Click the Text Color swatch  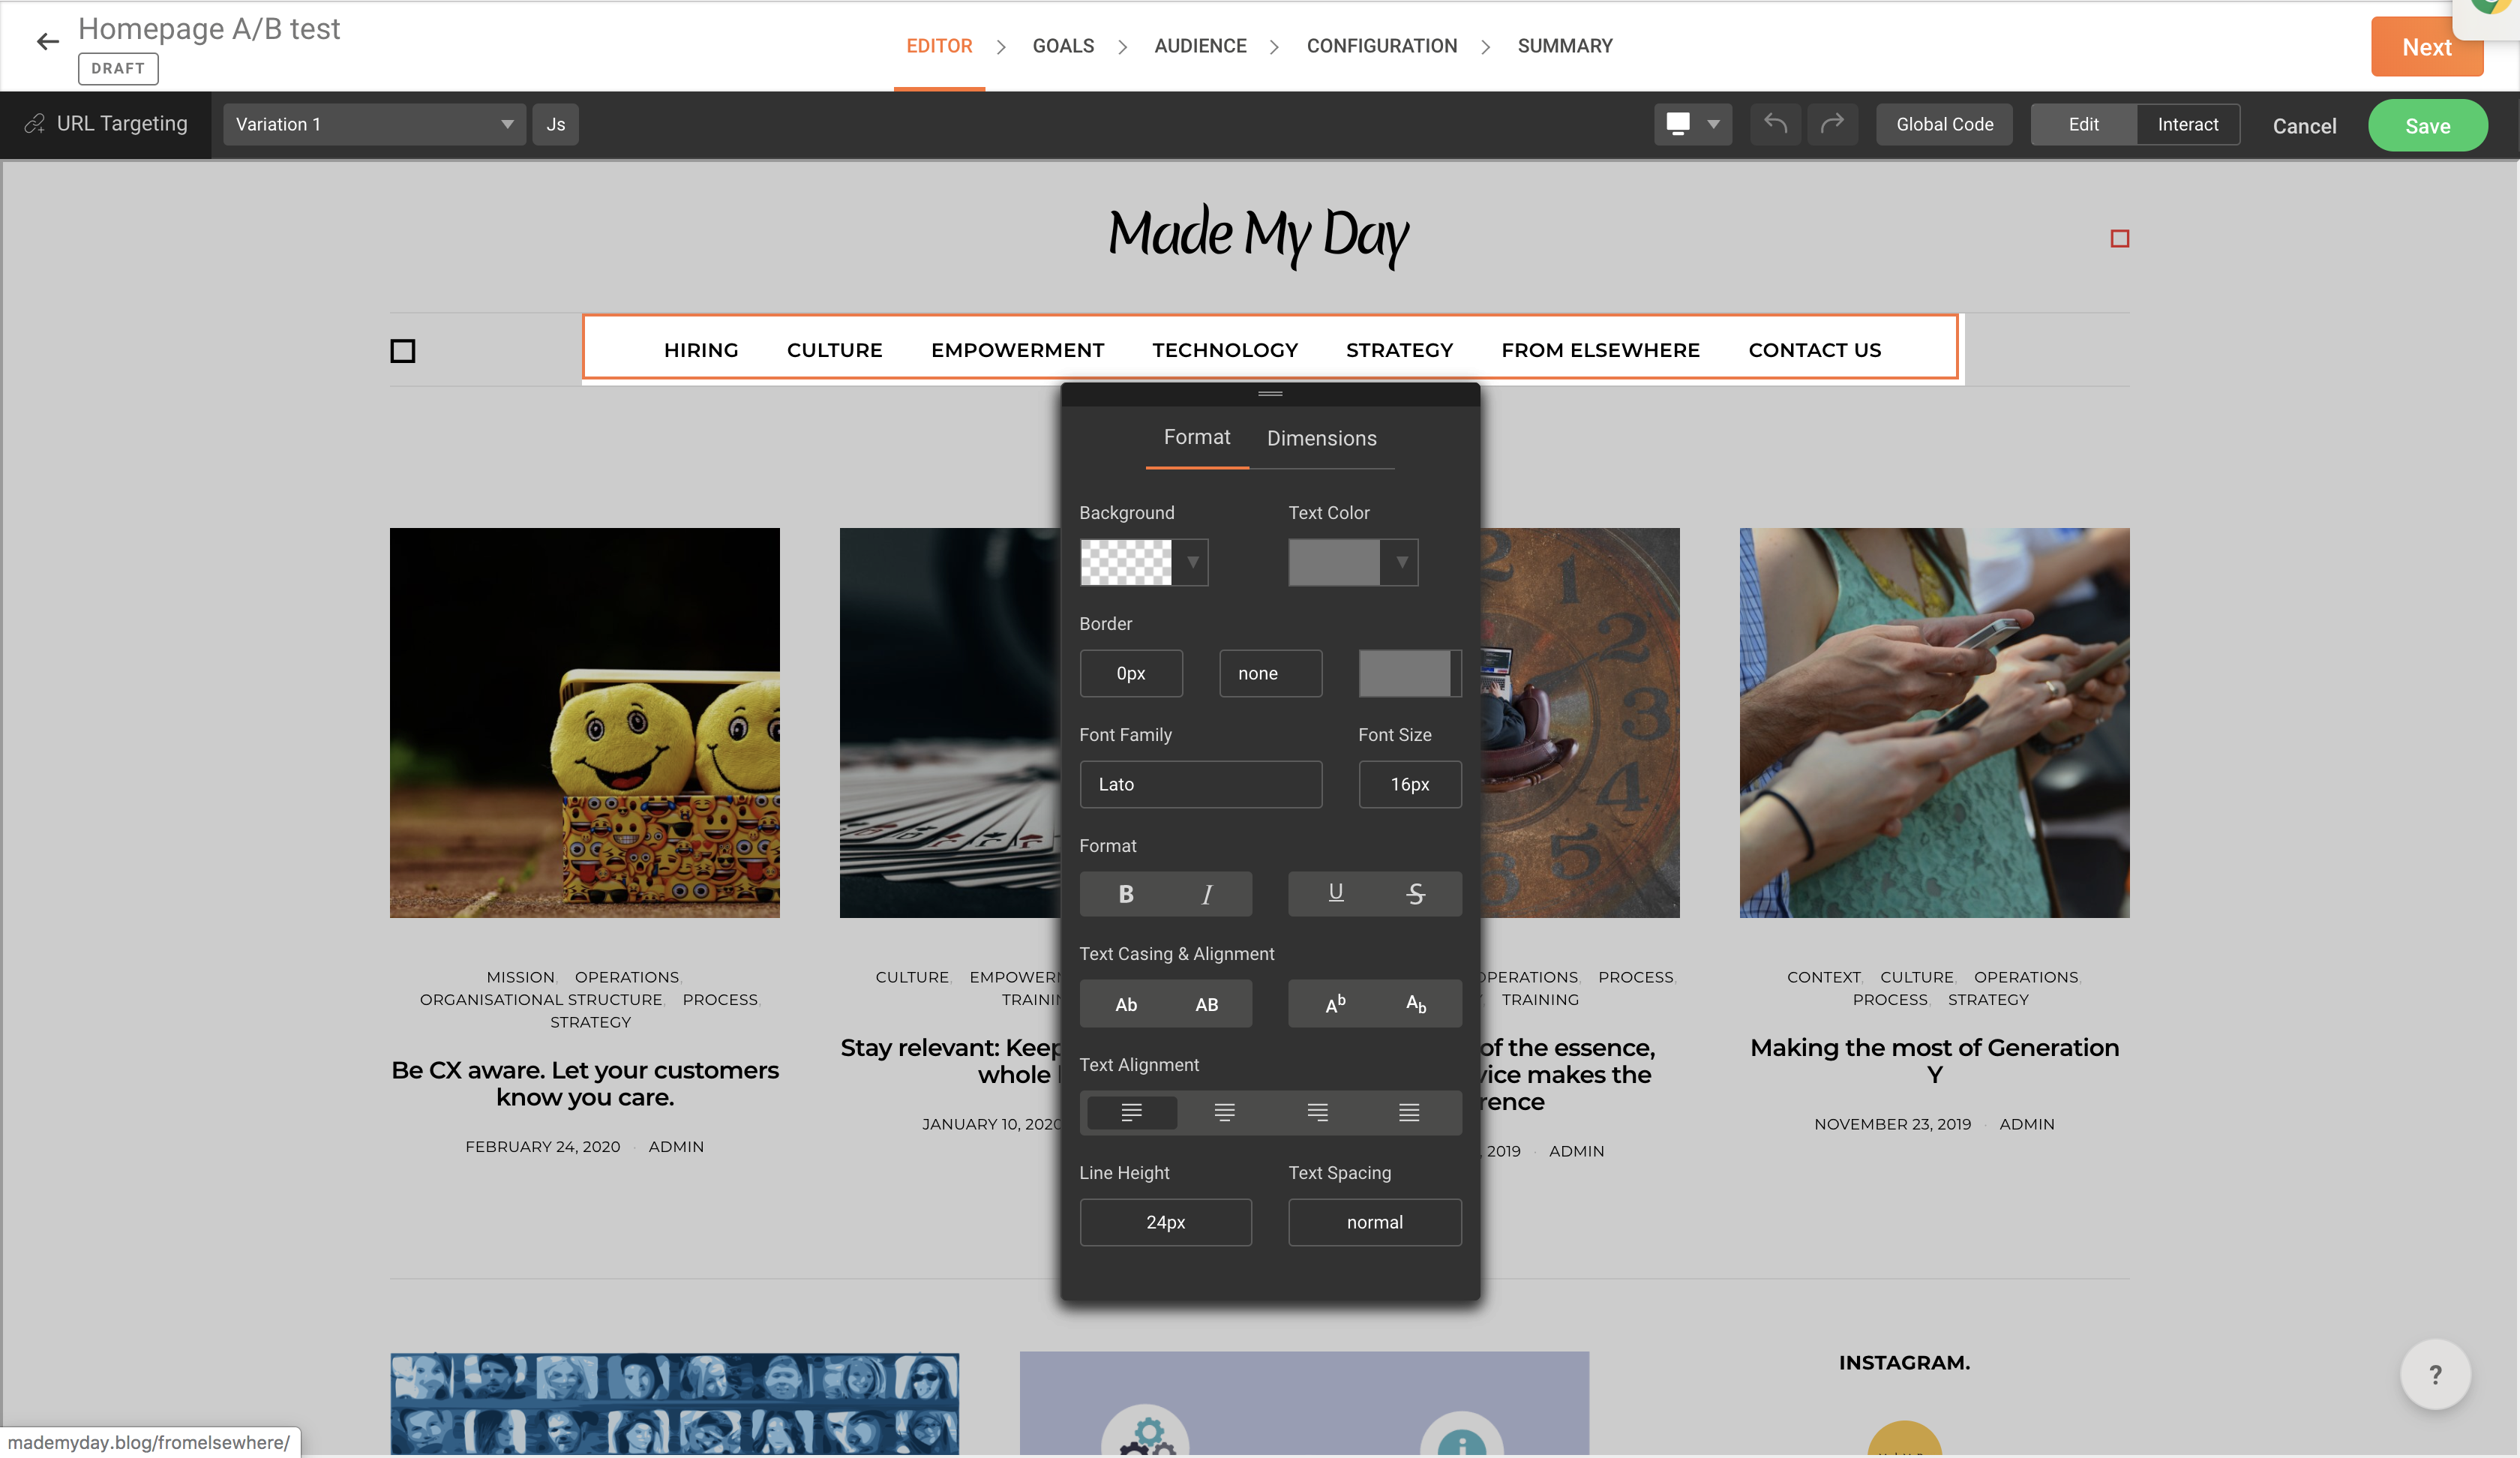[1334, 562]
